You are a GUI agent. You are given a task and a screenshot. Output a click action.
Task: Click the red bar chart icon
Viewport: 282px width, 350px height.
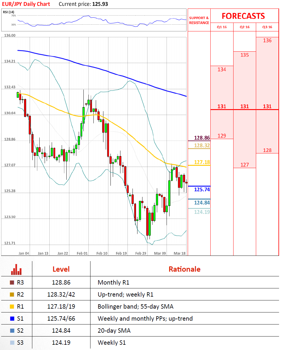point(16,269)
